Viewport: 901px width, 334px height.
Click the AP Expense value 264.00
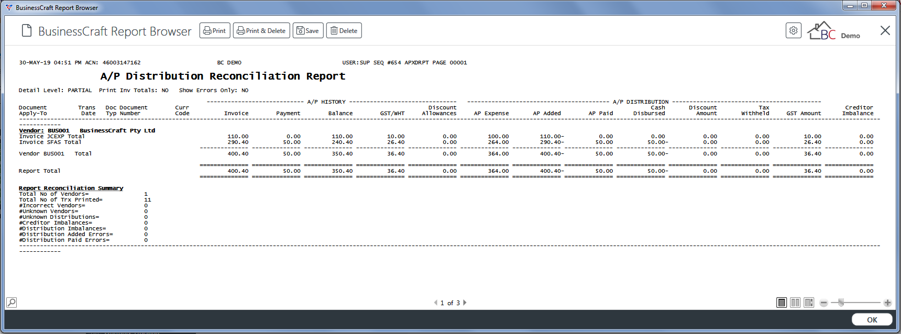point(498,142)
